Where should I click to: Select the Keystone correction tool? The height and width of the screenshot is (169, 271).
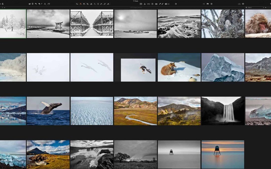(x=95, y=4)
